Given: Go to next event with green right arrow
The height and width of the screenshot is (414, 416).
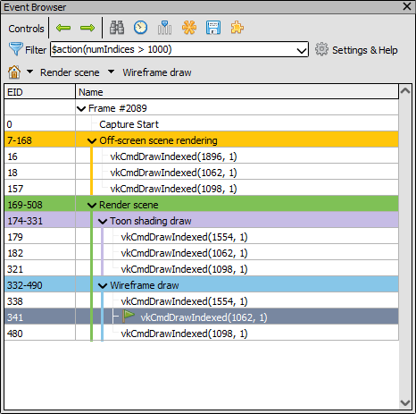Looking at the screenshot, I should (87, 28).
